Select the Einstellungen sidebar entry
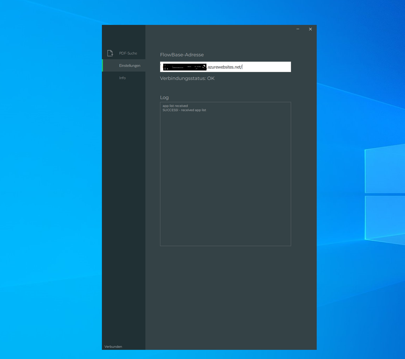Image resolution: width=405 pixels, height=359 pixels. [x=129, y=66]
